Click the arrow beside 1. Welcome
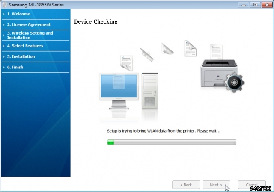 [x=4, y=14]
